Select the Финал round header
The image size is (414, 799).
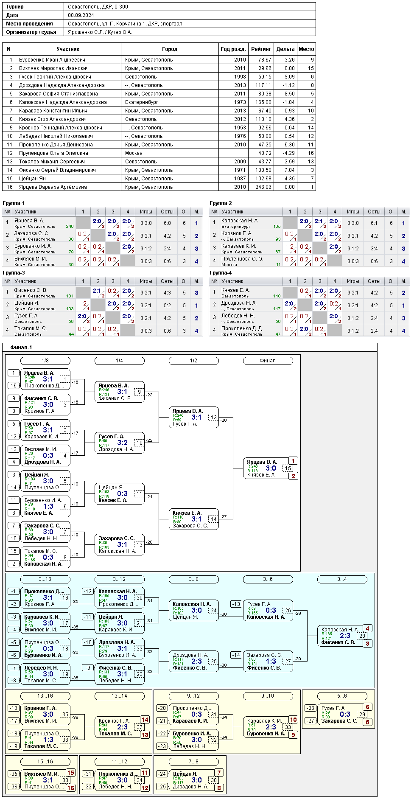[268, 361]
